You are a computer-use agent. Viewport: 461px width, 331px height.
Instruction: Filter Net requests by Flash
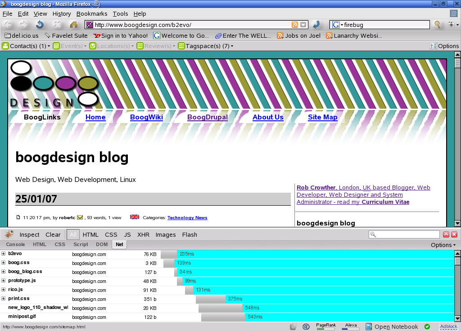[x=190, y=234]
